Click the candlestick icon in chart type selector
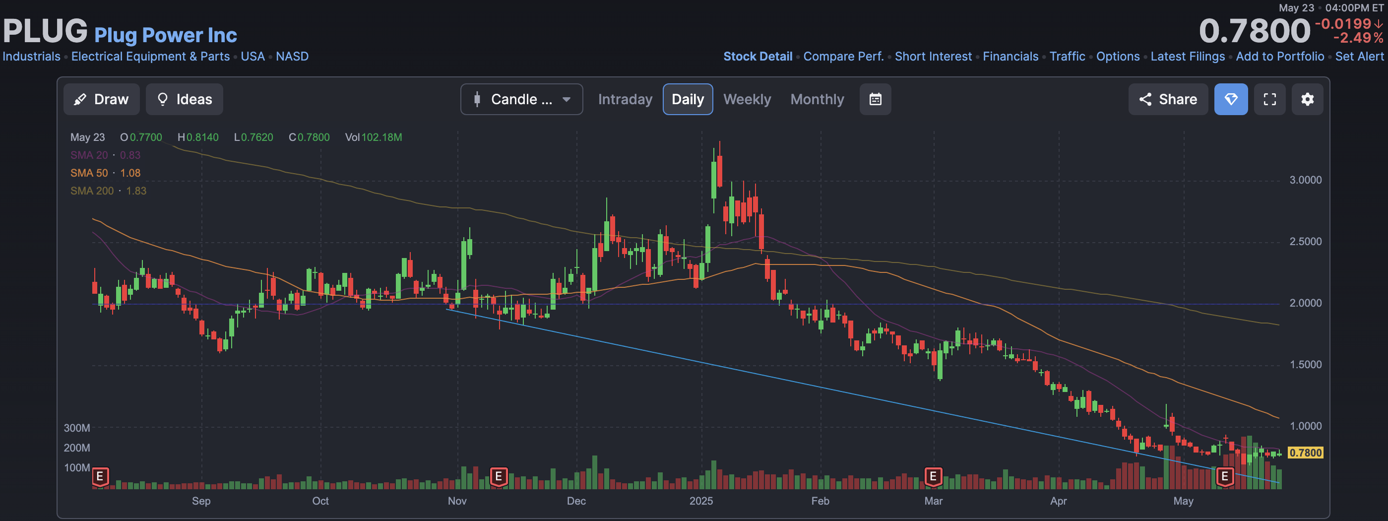Screen dimensions: 1388x521 click(x=477, y=99)
